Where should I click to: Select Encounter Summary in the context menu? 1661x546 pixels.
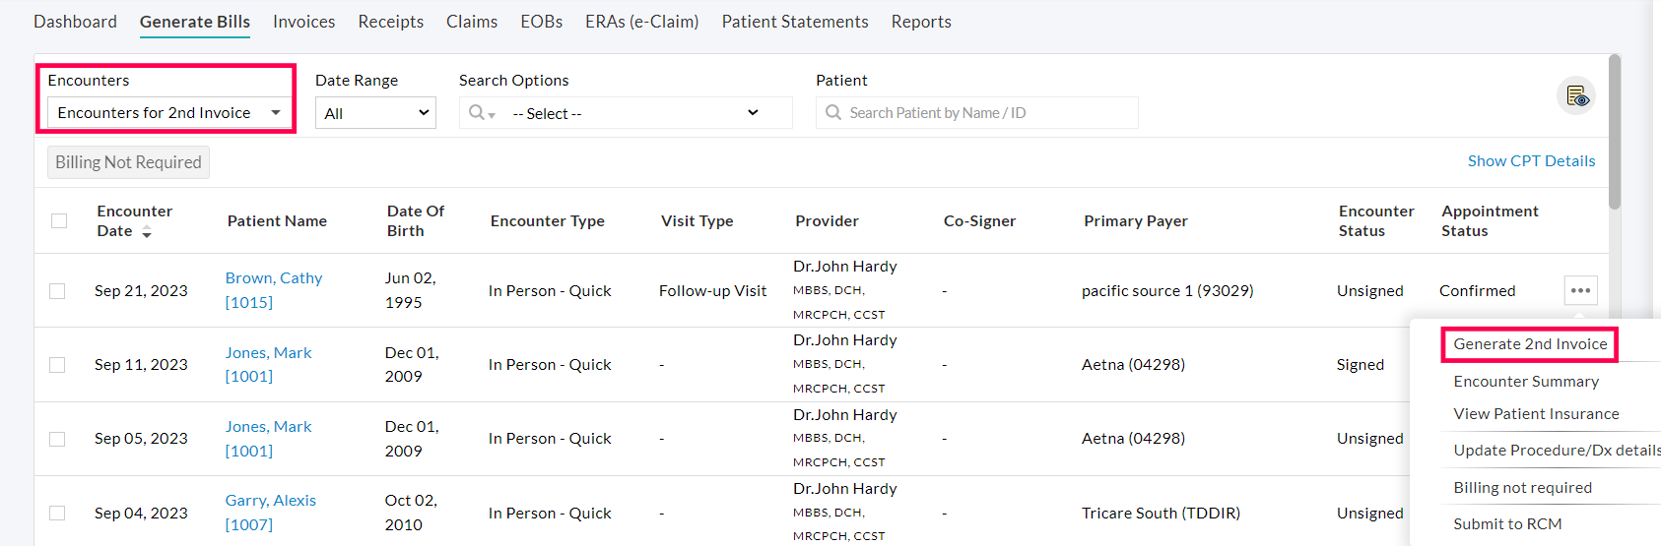[1525, 382]
